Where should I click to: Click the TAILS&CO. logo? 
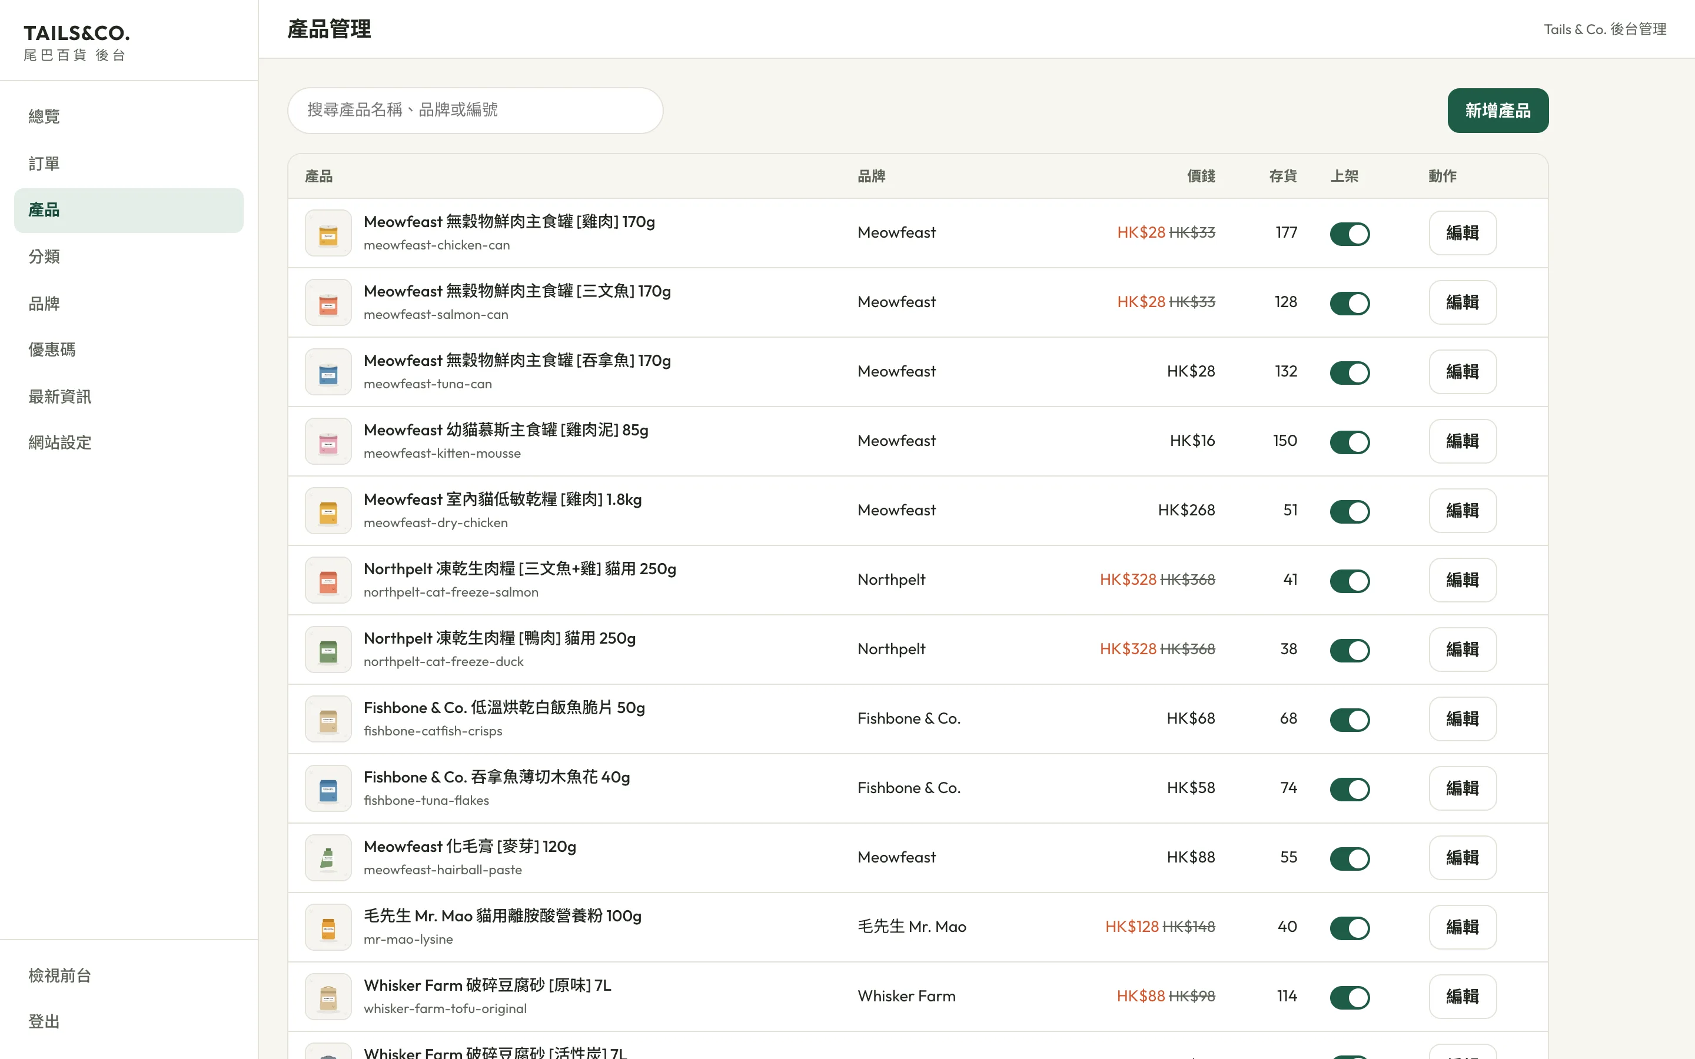[77, 34]
